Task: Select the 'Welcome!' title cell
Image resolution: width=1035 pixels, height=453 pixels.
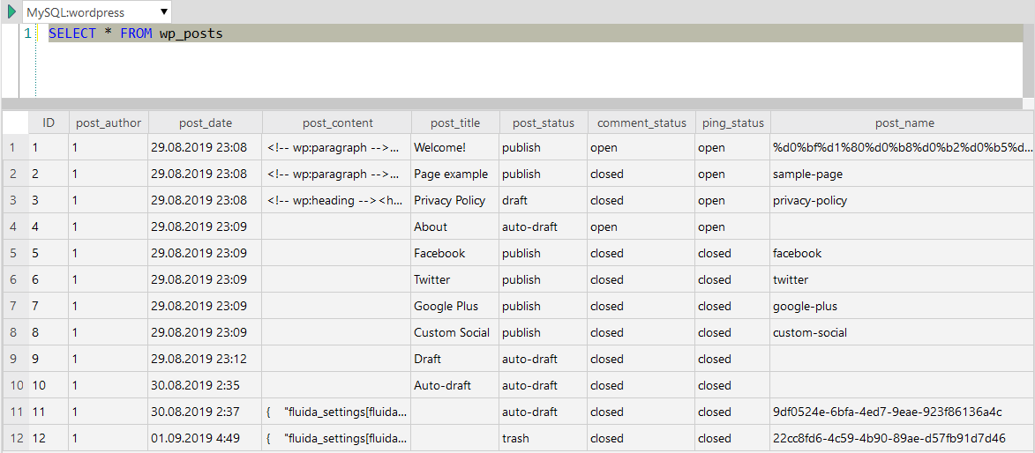Action: click(x=454, y=148)
